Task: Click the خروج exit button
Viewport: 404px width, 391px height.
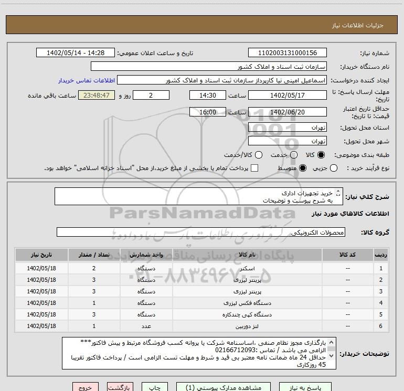Action: click(x=86, y=387)
